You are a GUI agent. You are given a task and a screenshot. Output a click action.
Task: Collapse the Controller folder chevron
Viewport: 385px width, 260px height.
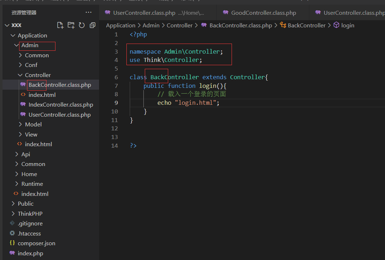21,75
